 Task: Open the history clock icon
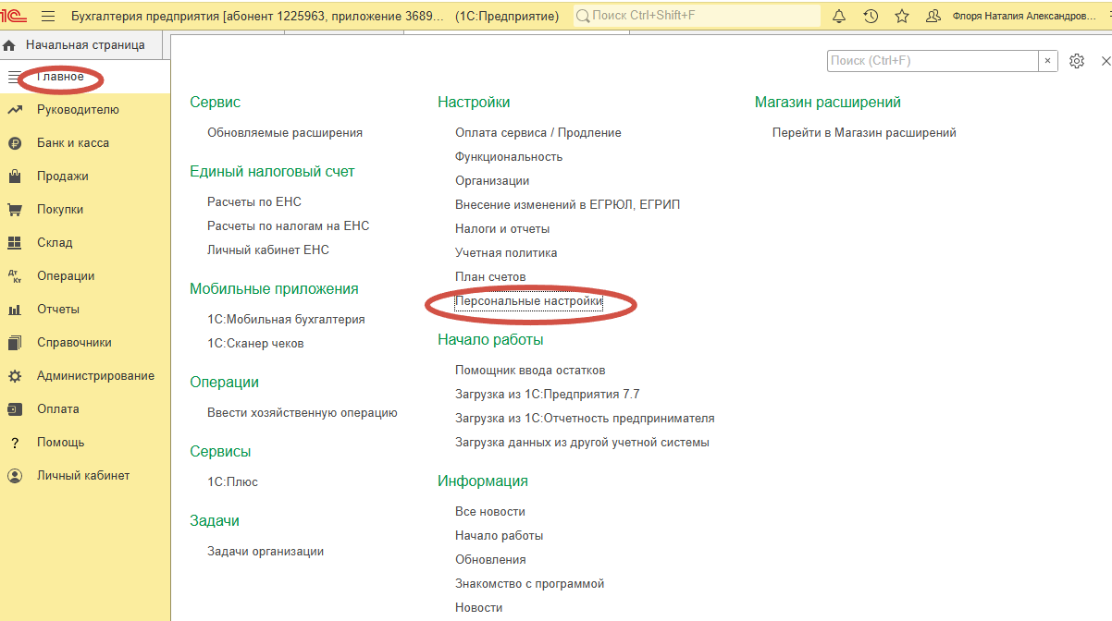871,16
